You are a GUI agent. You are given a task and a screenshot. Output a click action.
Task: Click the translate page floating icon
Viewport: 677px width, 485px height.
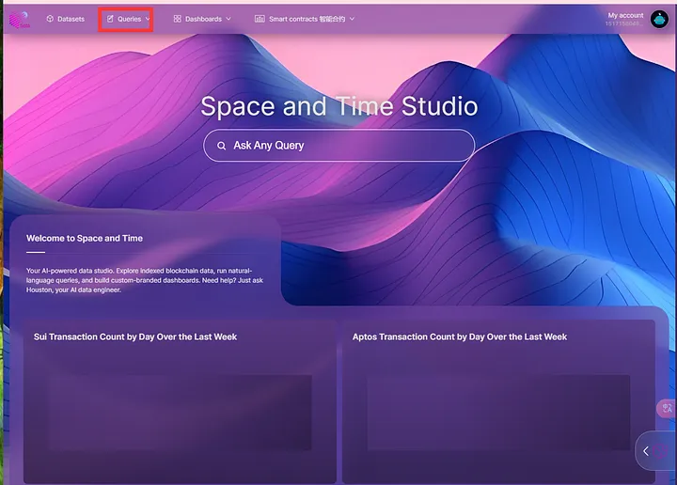click(x=667, y=408)
